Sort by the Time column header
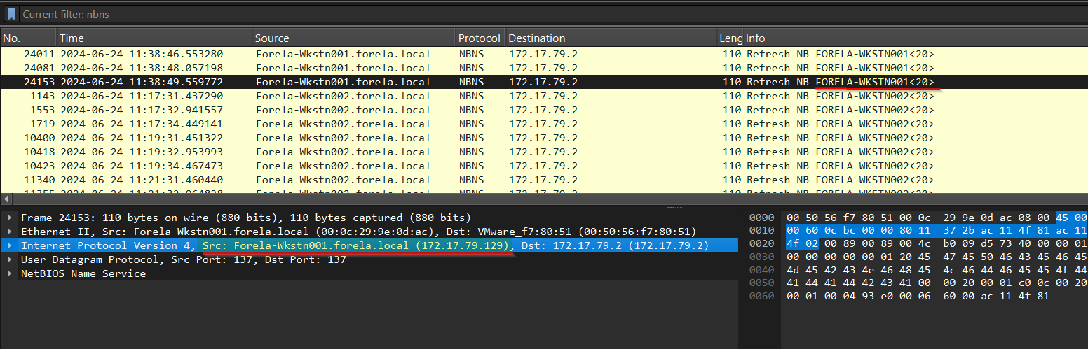The image size is (1088, 349). tap(153, 38)
